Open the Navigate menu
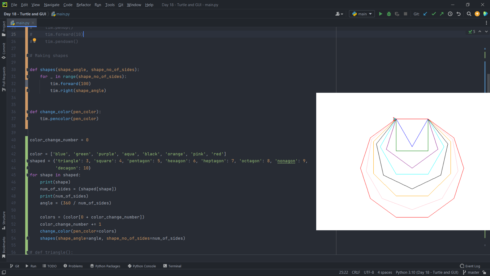Image resolution: width=490 pixels, height=276 pixels. click(52, 5)
